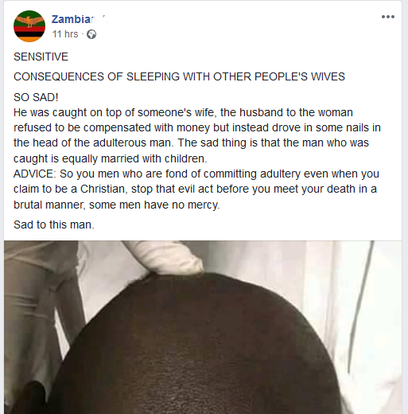Visit the Zambian page name link

[73, 19]
